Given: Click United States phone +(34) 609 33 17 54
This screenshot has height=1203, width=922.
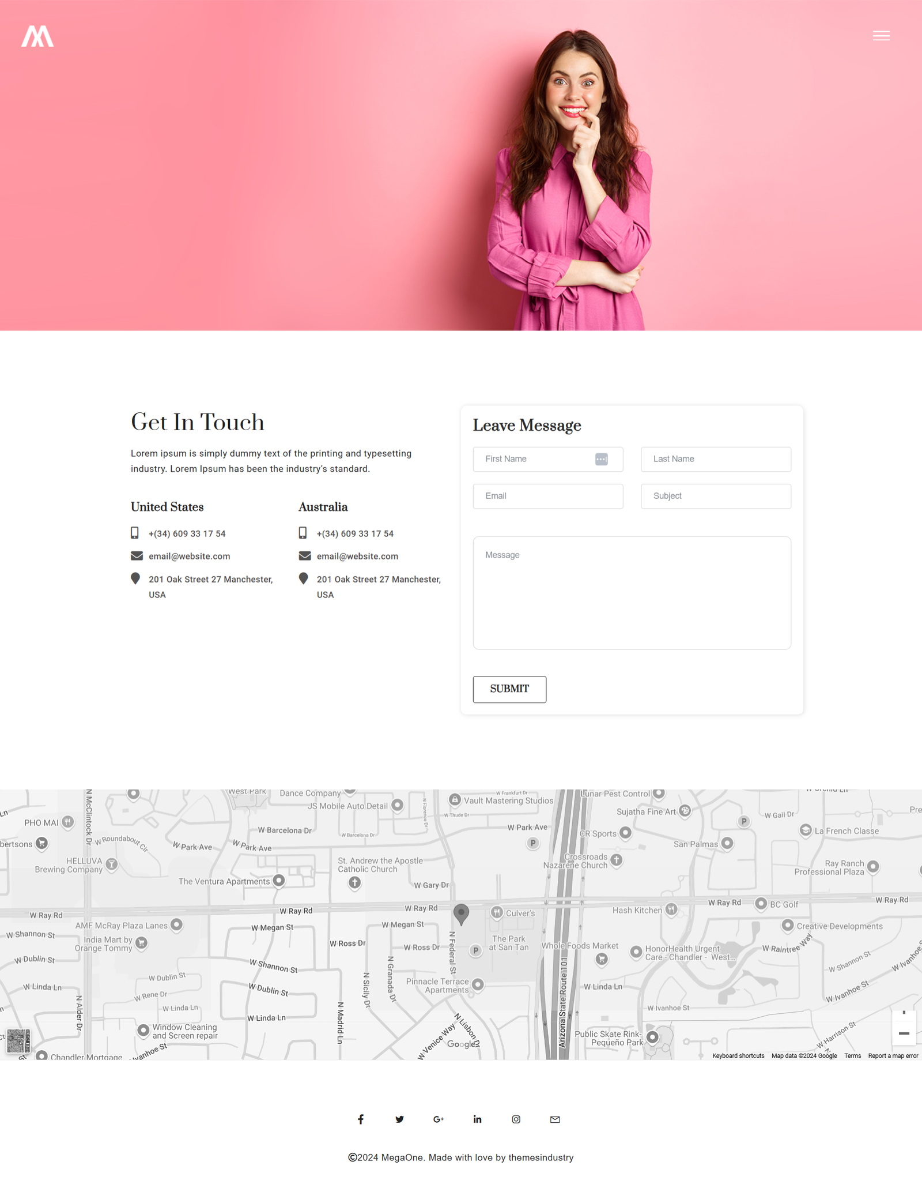Looking at the screenshot, I should (x=187, y=534).
